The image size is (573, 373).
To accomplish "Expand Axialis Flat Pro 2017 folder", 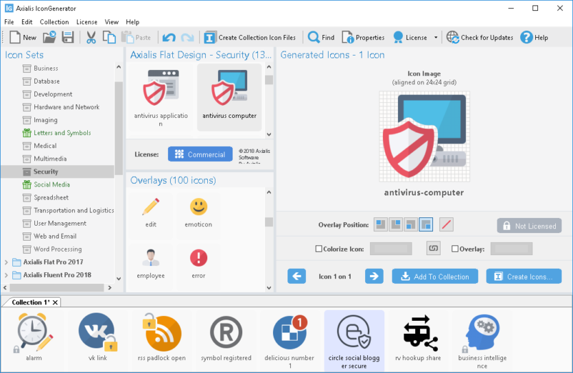I will click(6, 262).
